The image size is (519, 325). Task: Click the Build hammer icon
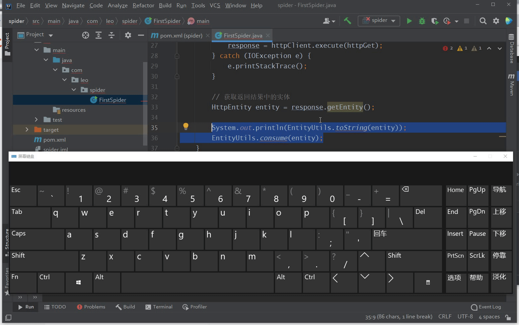pyautogui.click(x=347, y=21)
